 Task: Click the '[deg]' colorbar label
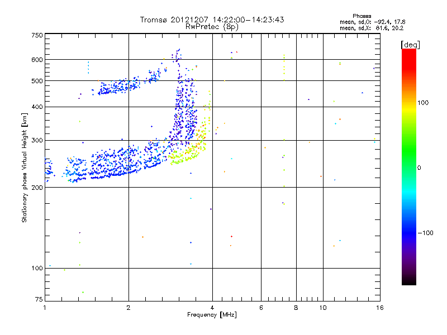[410, 45]
